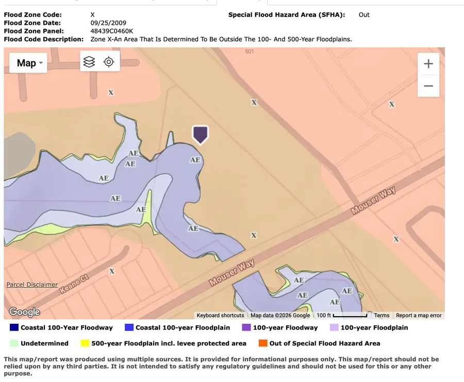Click the 100-year Floodplain lavender swatch

click(x=334, y=327)
